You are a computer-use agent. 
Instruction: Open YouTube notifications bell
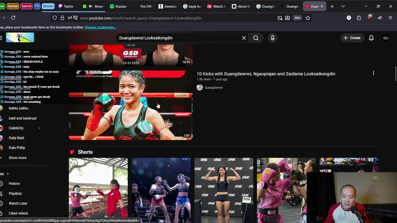click(x=371, y=38)
